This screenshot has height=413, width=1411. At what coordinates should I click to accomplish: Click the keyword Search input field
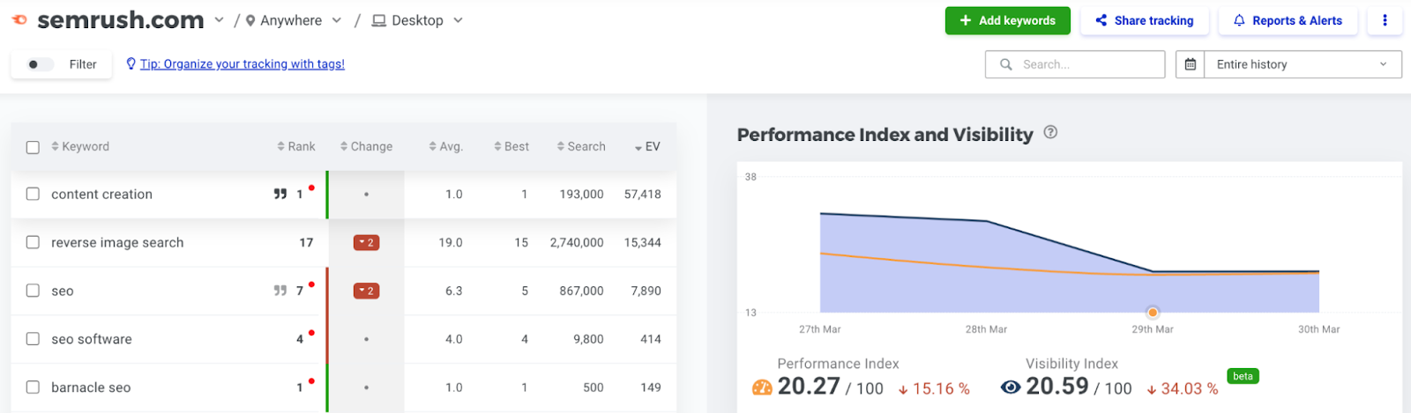1075,64
